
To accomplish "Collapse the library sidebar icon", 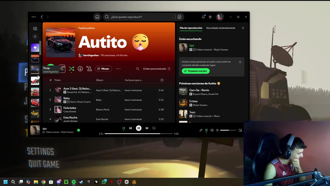I will (x=35, y=29).
